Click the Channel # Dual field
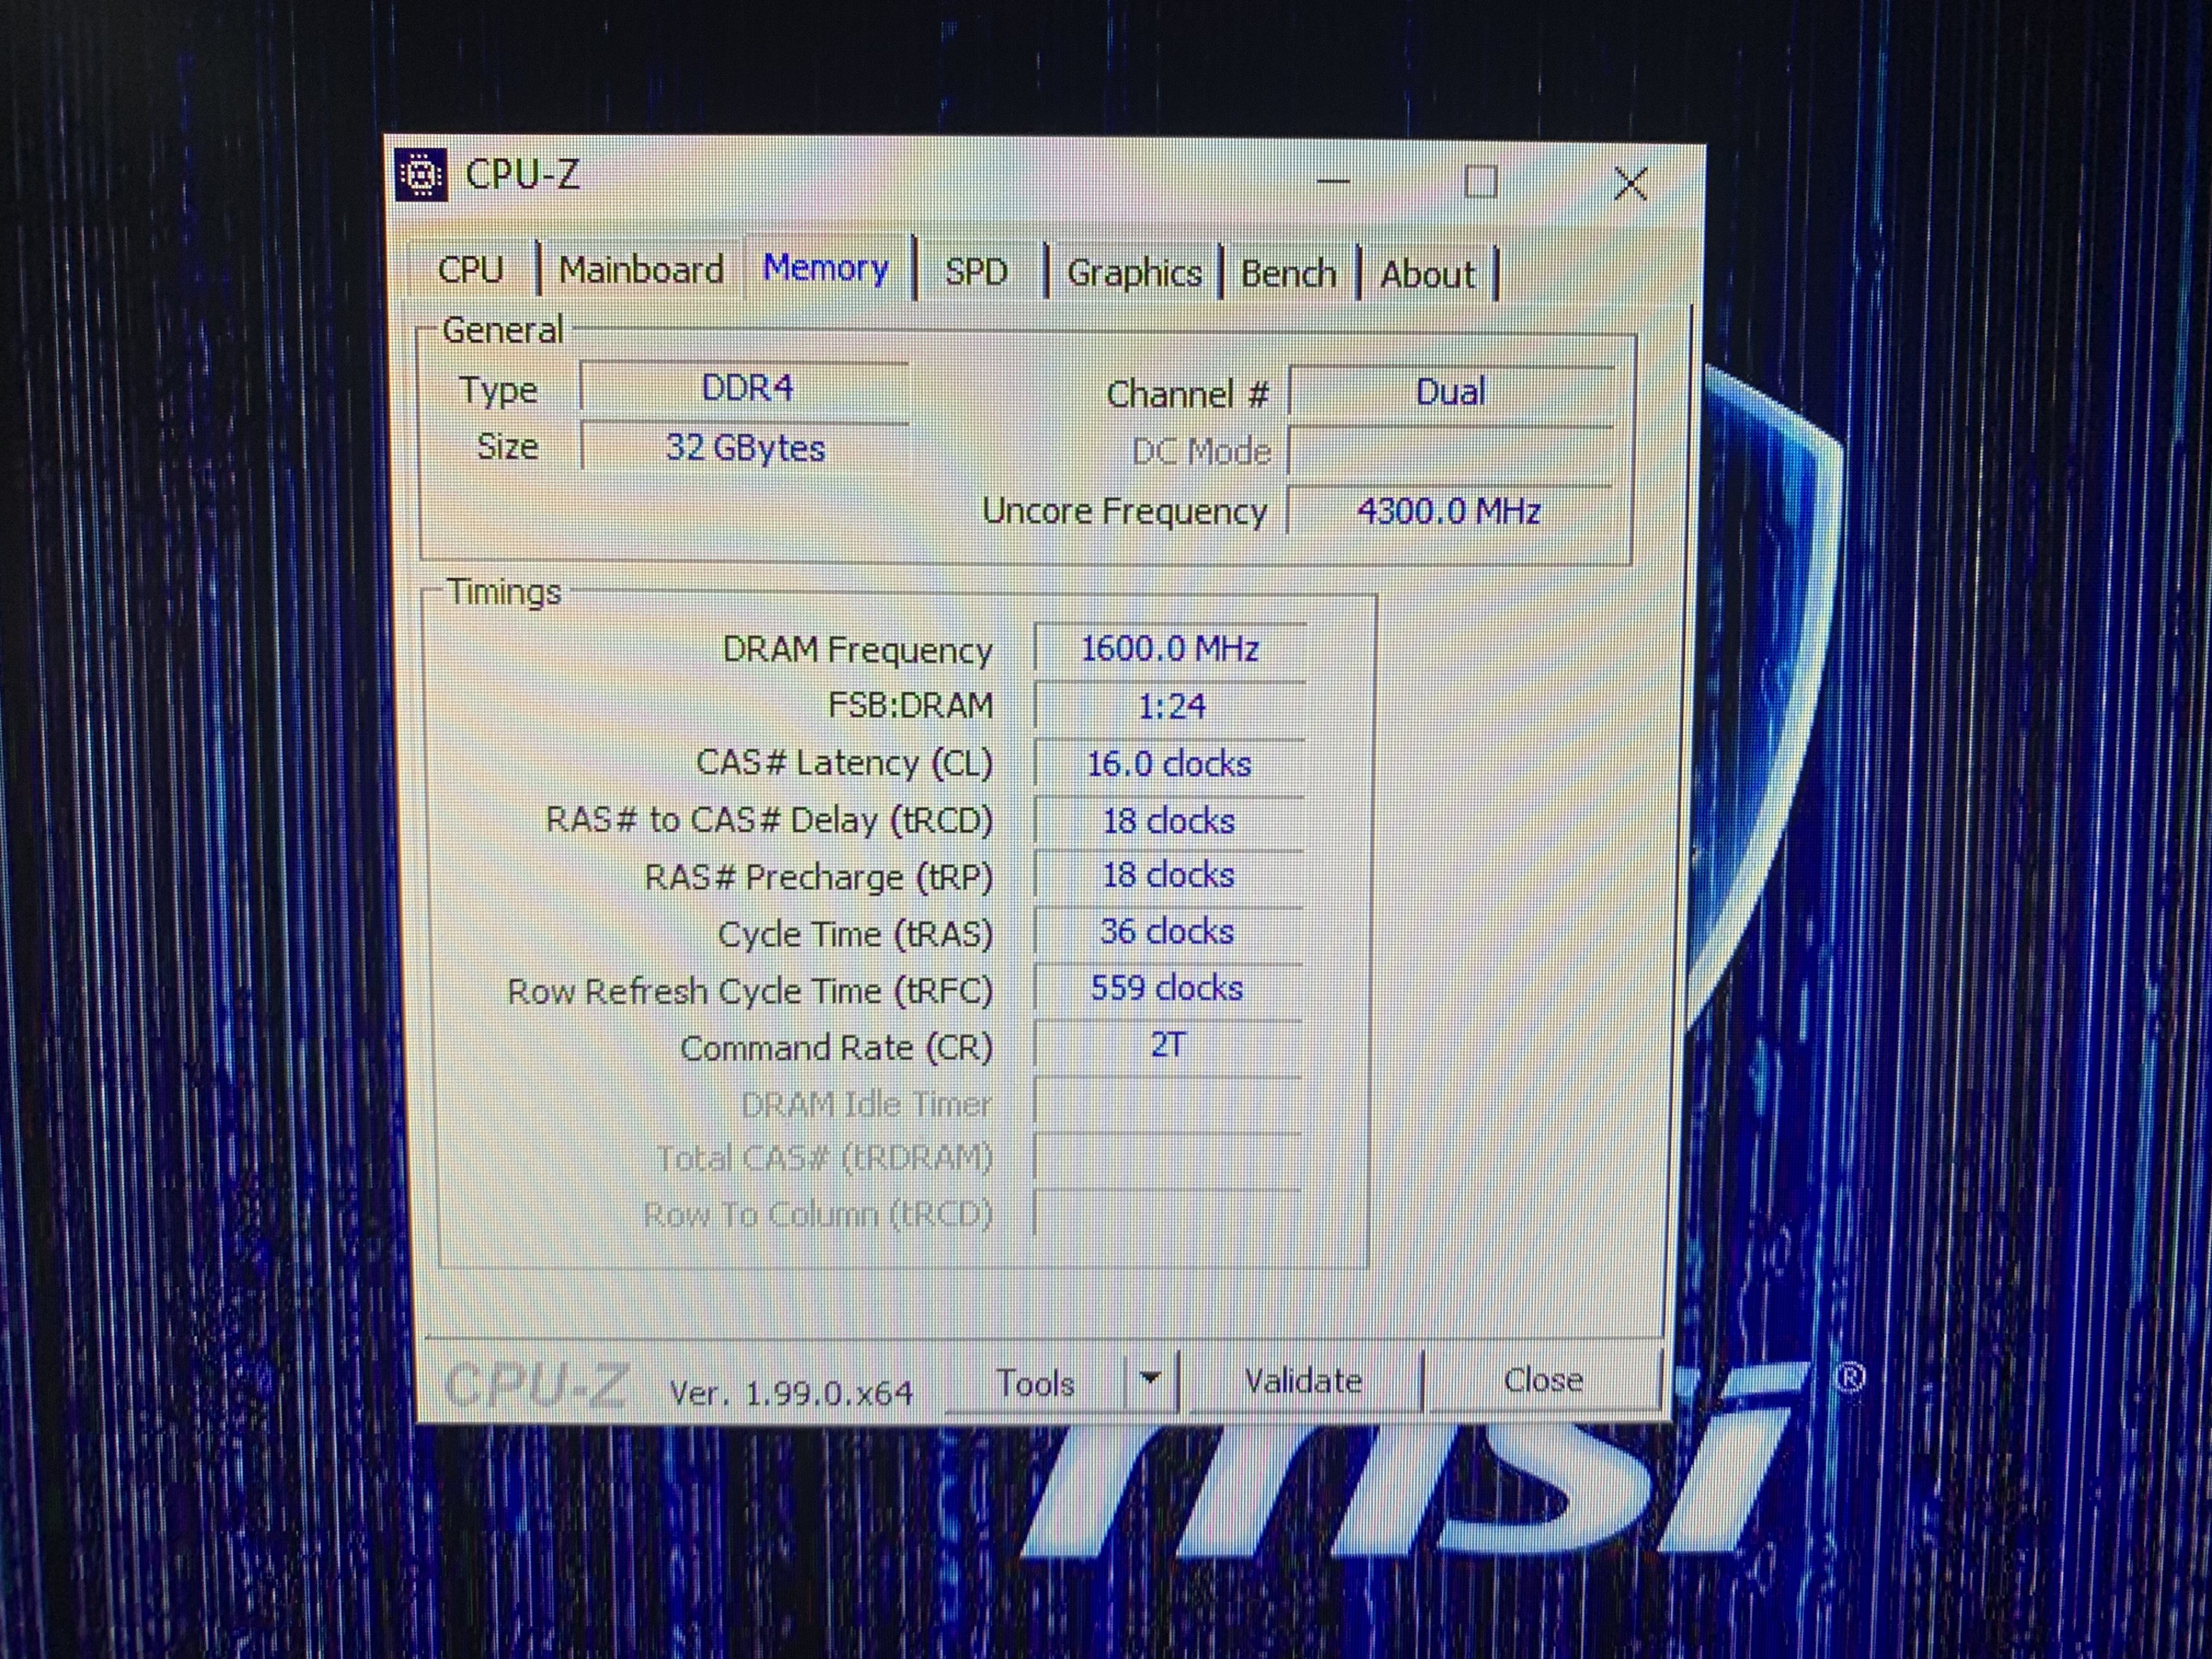Viewport: 2212px width, 1659px height. (x=1450, y=392)
